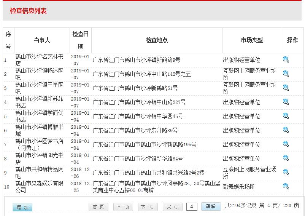
Task: View 淼淼娱乐有限公司 record via magnifier
Action: [286, 186]
